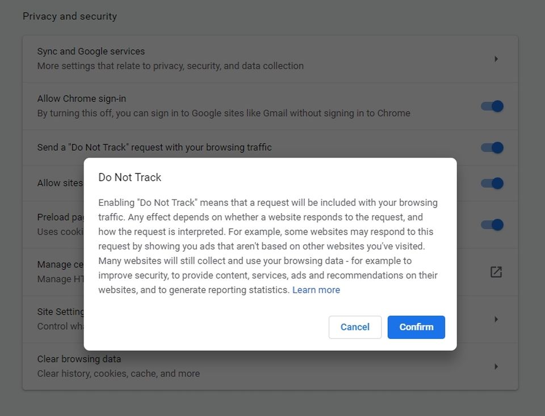Viewport: 545px width, 416px height.
Task: Expand Clear browsing data chevron
Action: click(496, 367)
